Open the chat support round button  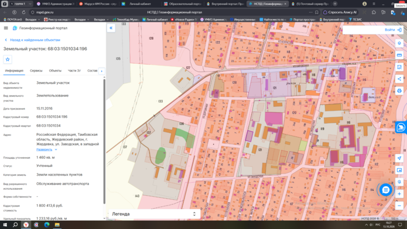coord(385,190)
